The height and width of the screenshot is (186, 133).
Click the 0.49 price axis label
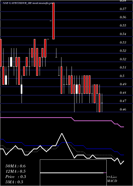click(123, 84)
